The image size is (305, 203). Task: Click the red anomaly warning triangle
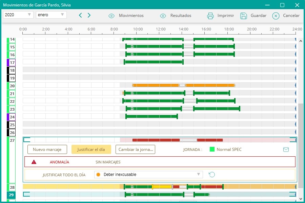(x=34, y=162)
